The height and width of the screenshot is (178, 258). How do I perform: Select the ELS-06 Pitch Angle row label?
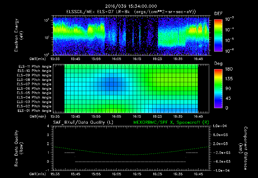coord(34,88)
